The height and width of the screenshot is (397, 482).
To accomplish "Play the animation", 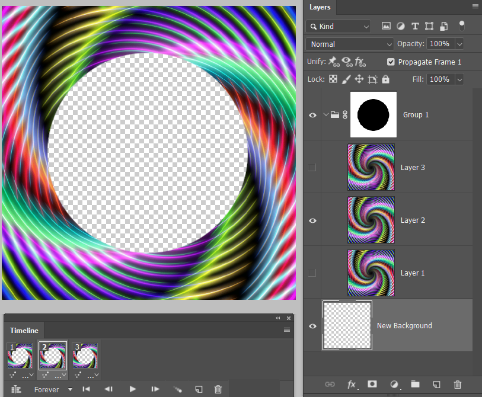I will [132, 389].
